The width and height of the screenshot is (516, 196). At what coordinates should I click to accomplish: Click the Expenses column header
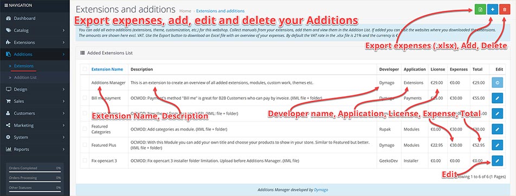pos(459,69)
